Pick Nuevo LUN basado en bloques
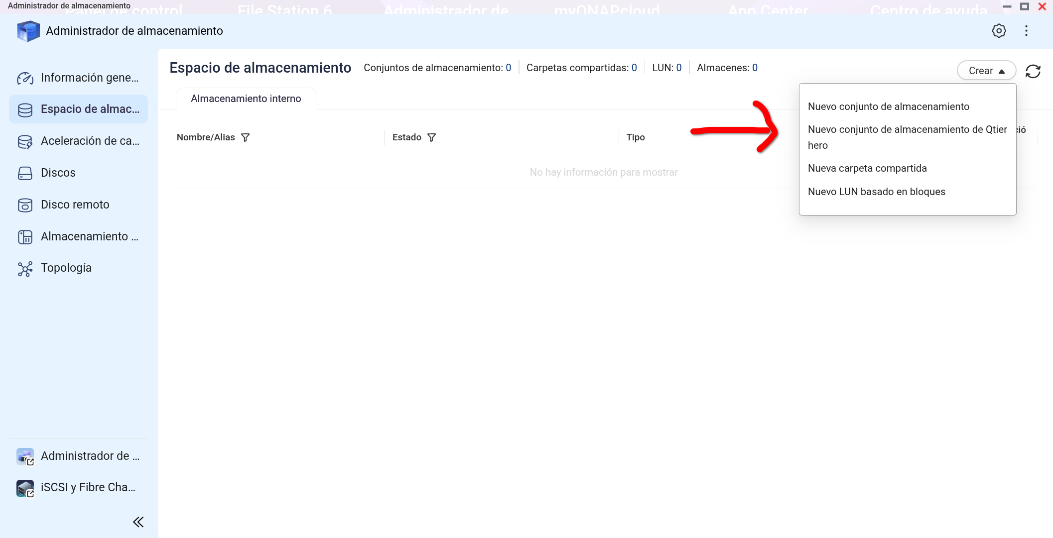Image resolution: width=1053 pixels, height=538 pixels. [x=876, y=192]
